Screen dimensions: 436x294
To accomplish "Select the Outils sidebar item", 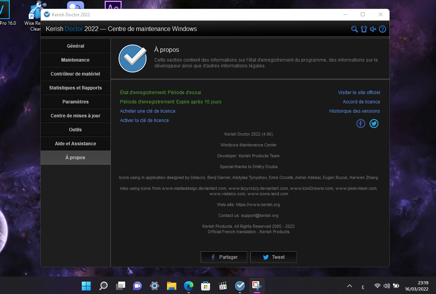I will click(75, 129).
